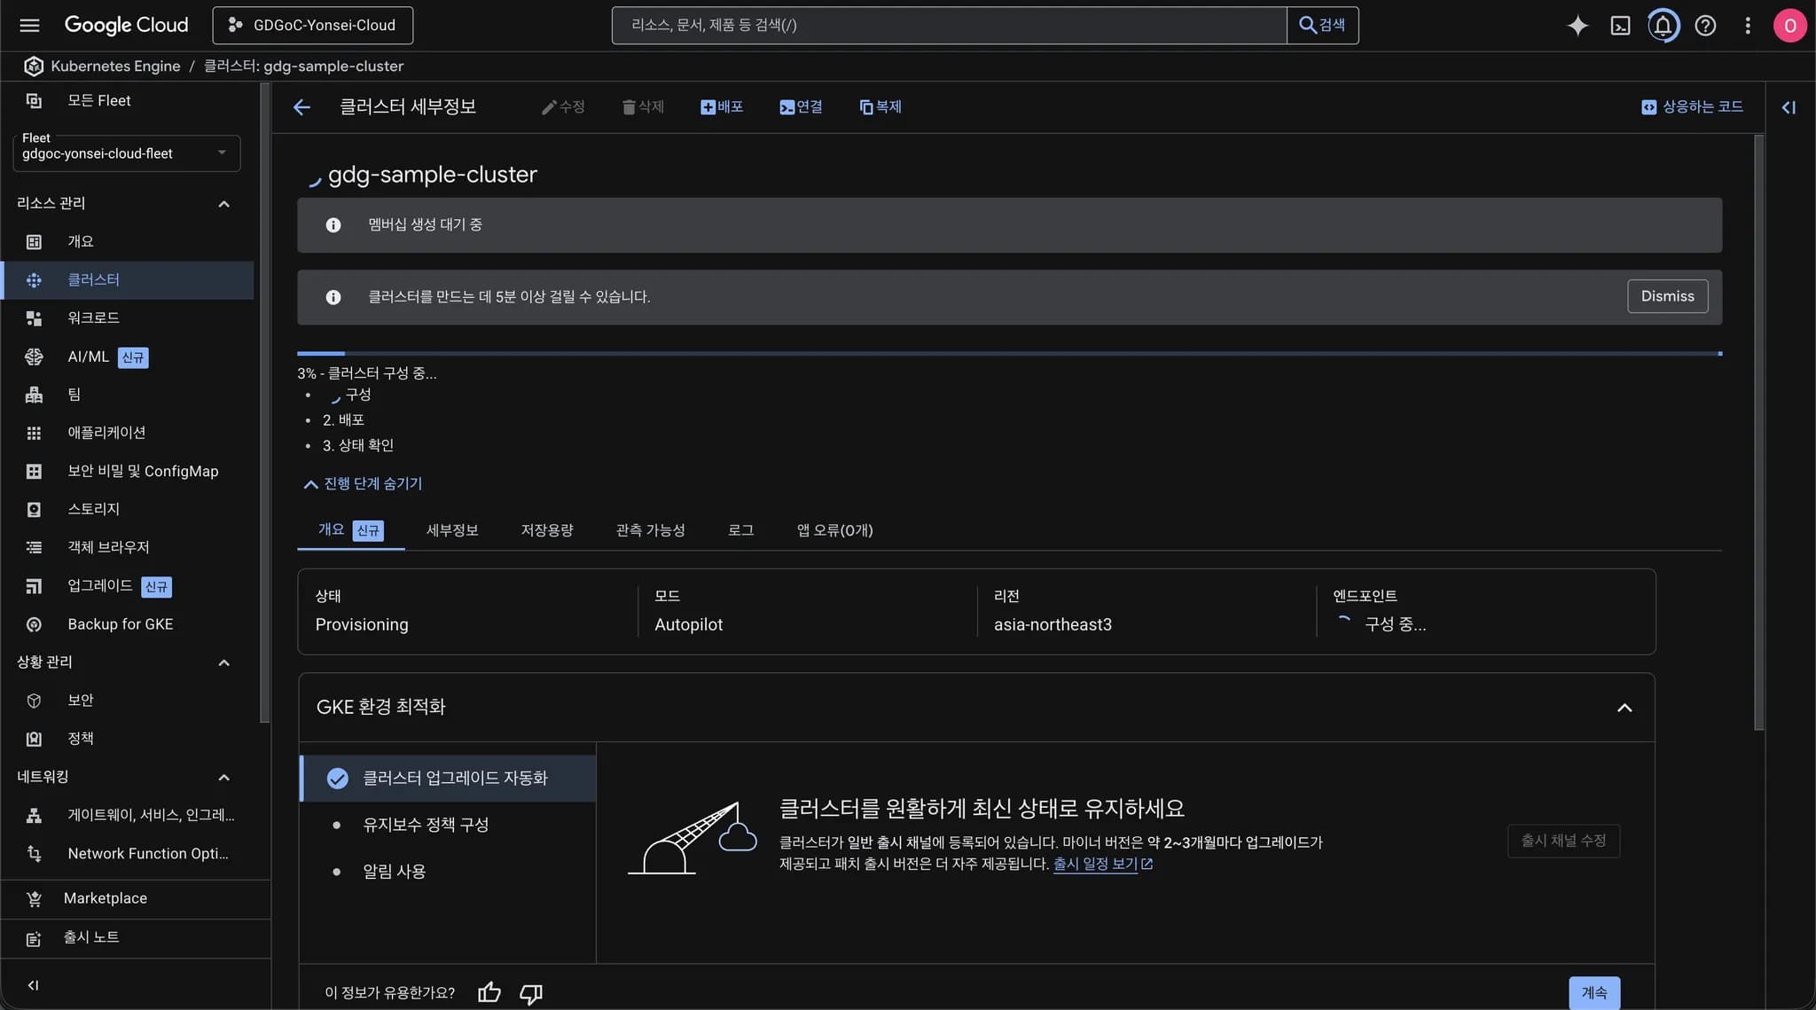Screen dimensions: 1816x1010
Task: Click the thumbs down feedback icon
Action: click(531, 992)
